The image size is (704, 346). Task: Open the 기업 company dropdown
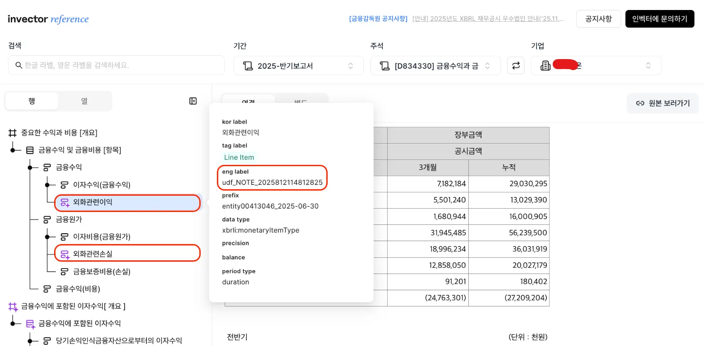596,66
